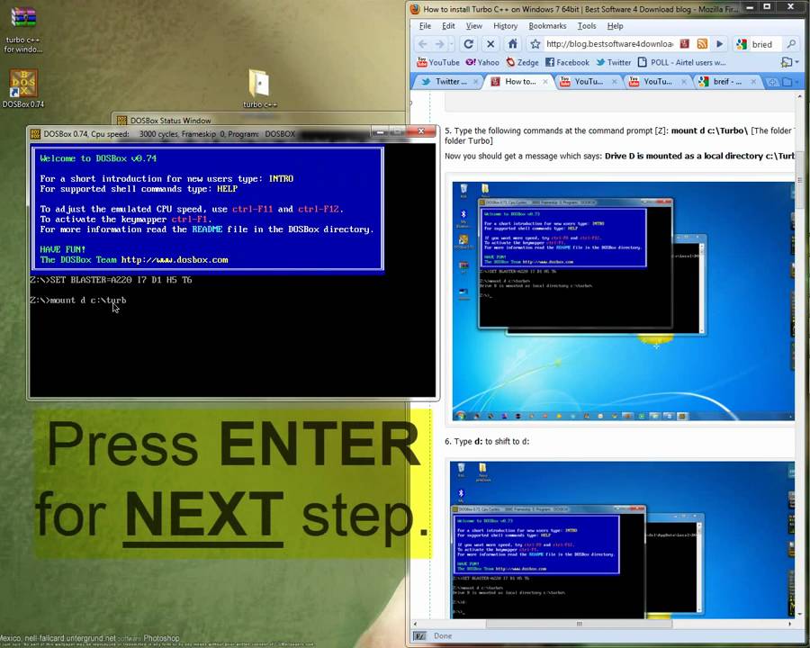Click the 'mount d c:\turb' command line
The image size is (810, 648).
pyautogui.click(x=78, y=301)
